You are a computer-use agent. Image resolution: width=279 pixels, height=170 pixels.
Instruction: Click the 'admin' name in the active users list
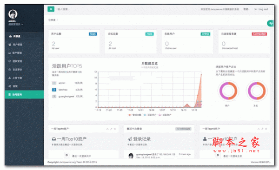(x=62, y=83)
